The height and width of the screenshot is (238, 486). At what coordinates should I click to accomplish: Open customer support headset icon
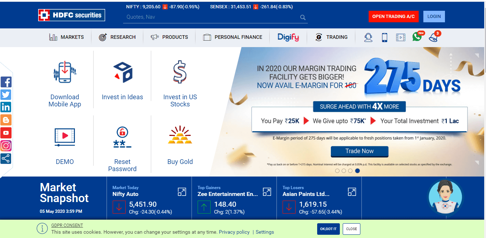click(x=368, y=37)
